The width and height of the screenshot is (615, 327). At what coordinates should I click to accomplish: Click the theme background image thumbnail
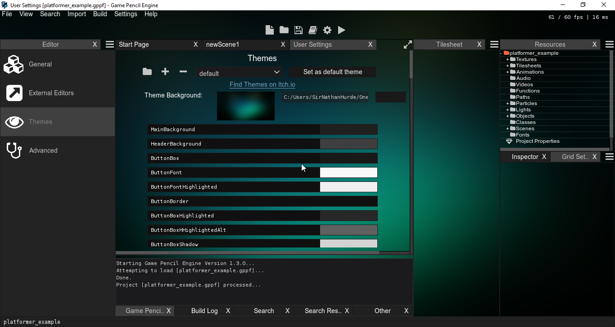[x=246, y=106]
